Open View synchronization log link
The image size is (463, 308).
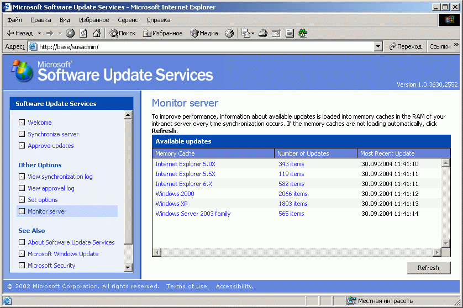click(x=60, y=177)
